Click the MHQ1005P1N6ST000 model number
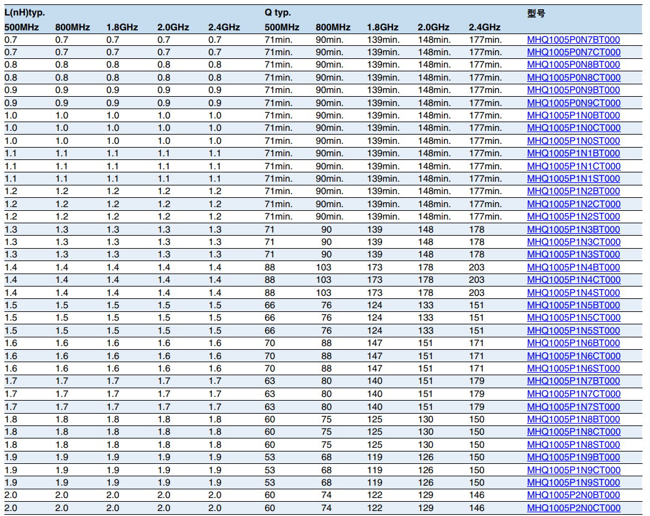The image size is (650, 516). [573, 368]
